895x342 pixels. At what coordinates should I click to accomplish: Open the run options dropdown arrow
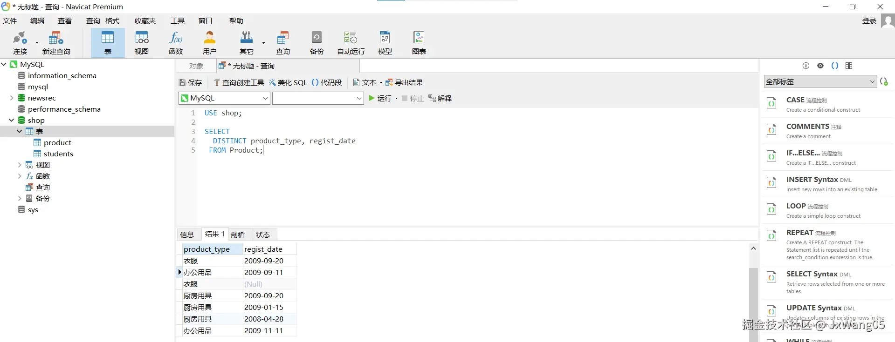396,99
